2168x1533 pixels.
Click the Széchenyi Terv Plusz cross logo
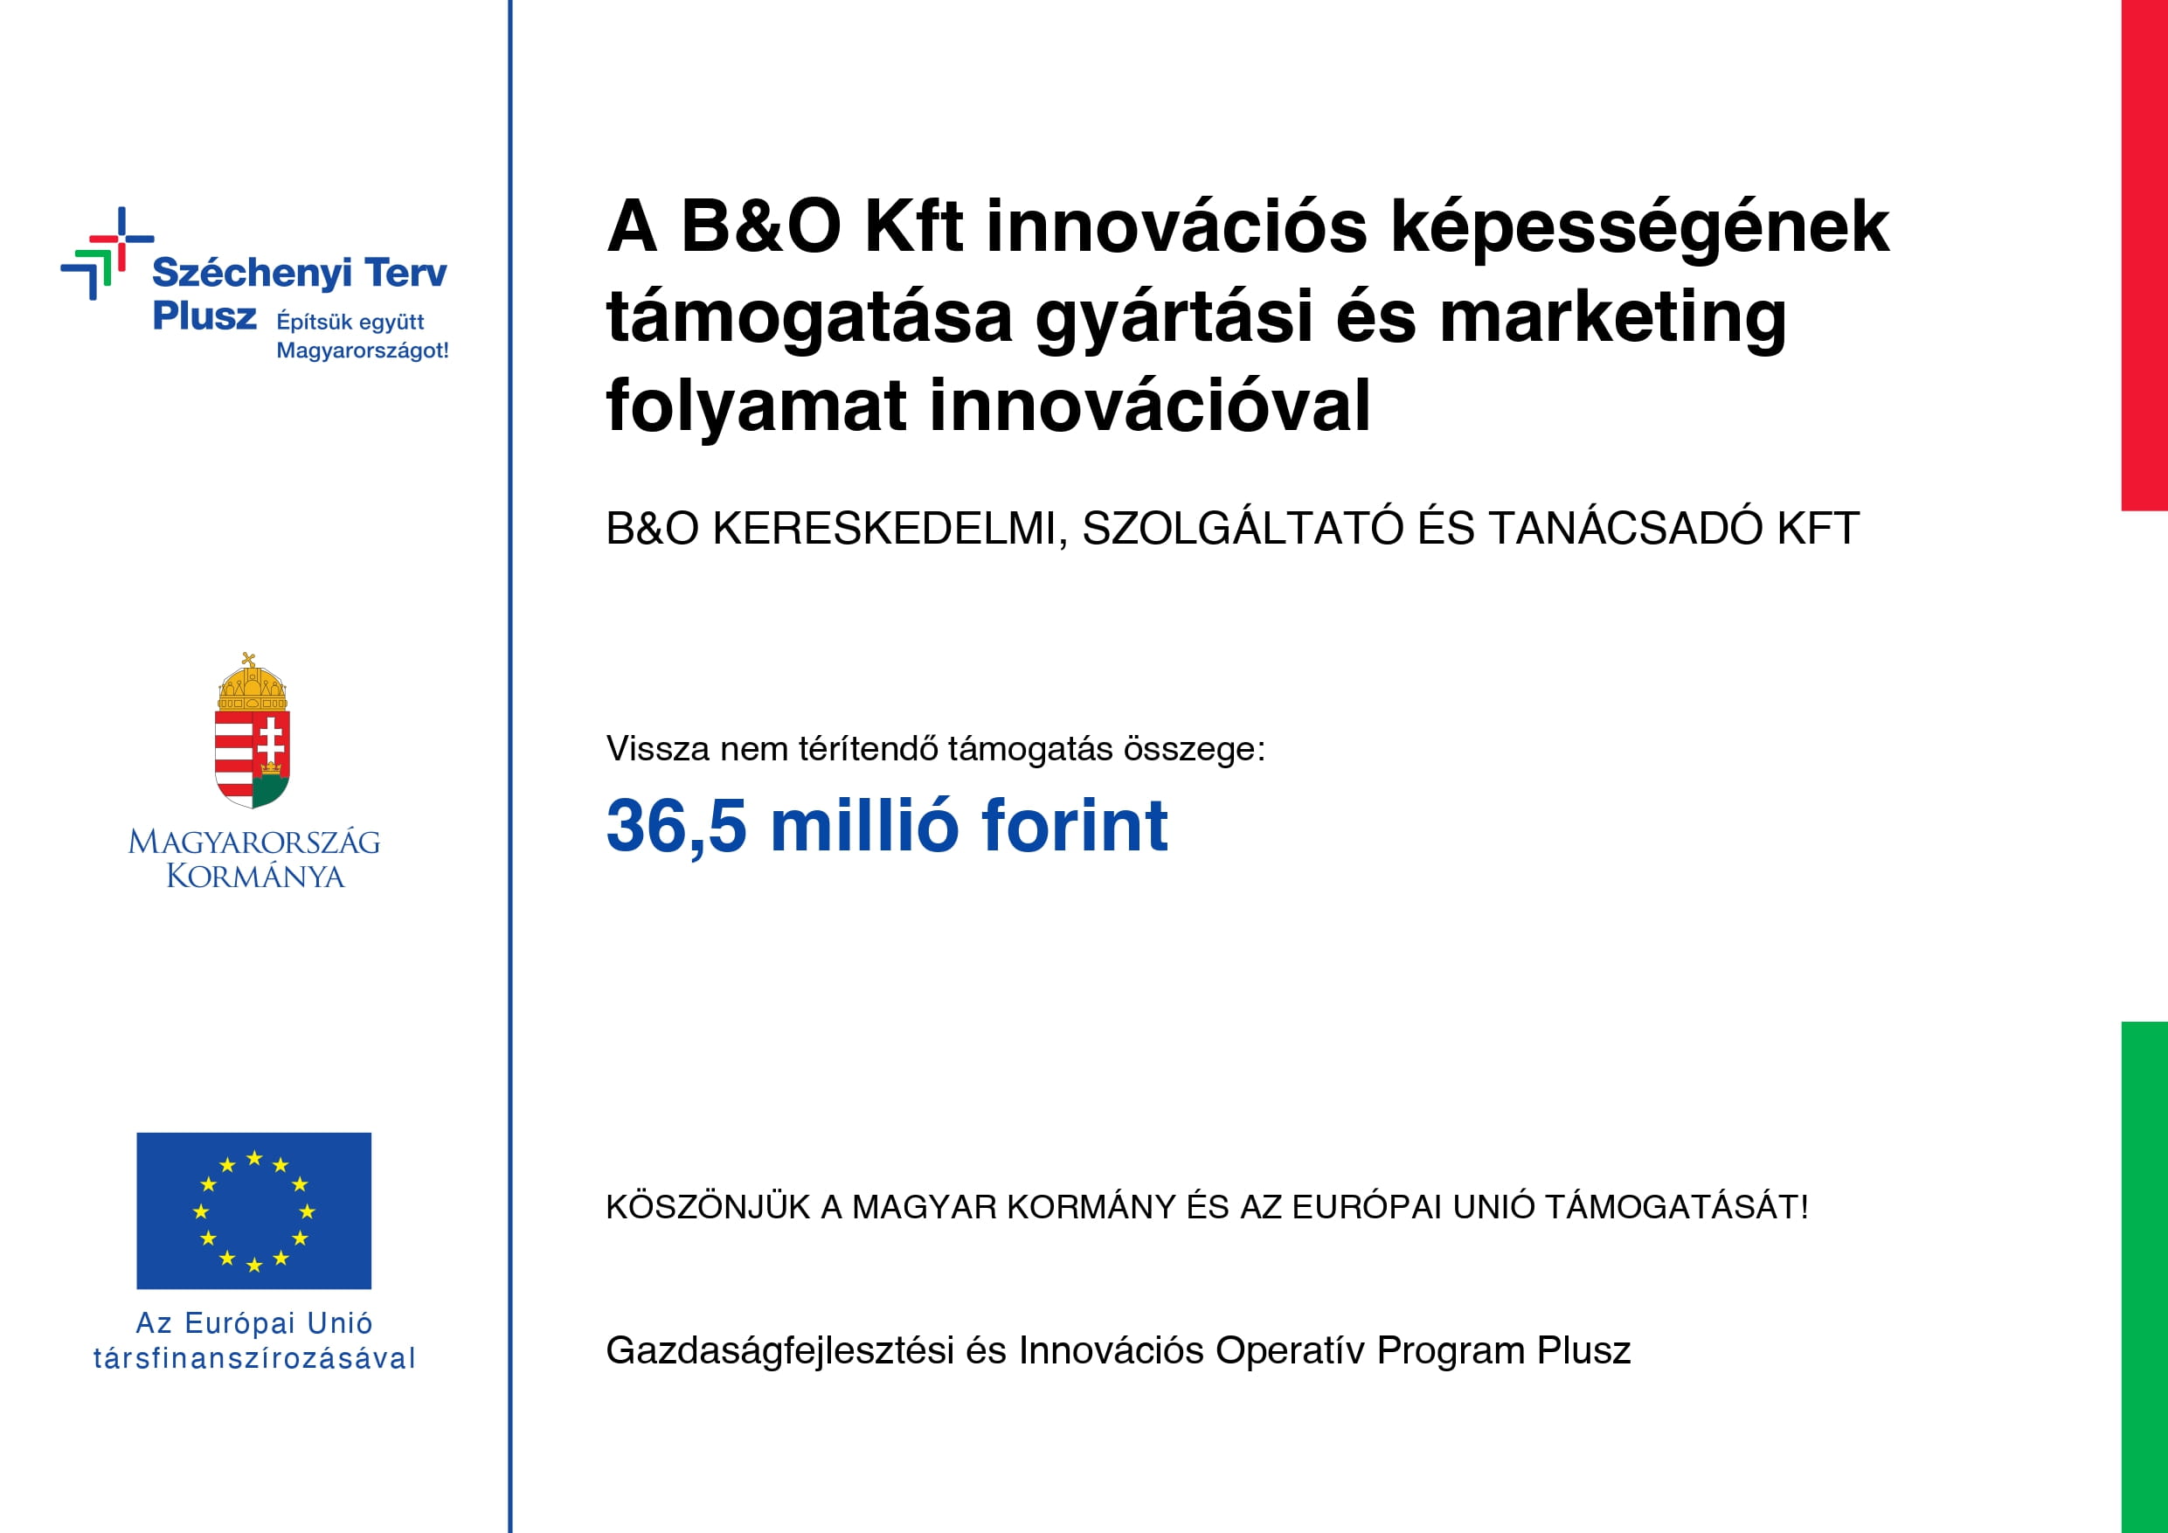point(106,253)
